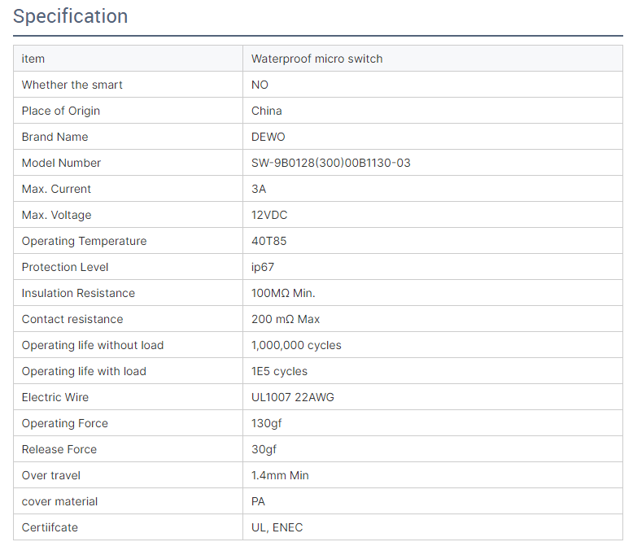The height and width of the screenshot is (555, 633).
Task: Click the cover material PA value
Action: (x=259, y=501)
